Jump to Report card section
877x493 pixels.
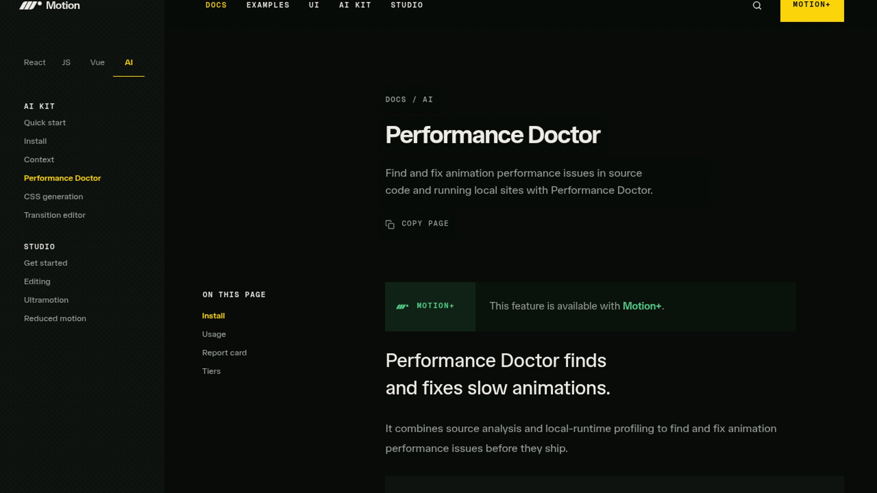224,353
